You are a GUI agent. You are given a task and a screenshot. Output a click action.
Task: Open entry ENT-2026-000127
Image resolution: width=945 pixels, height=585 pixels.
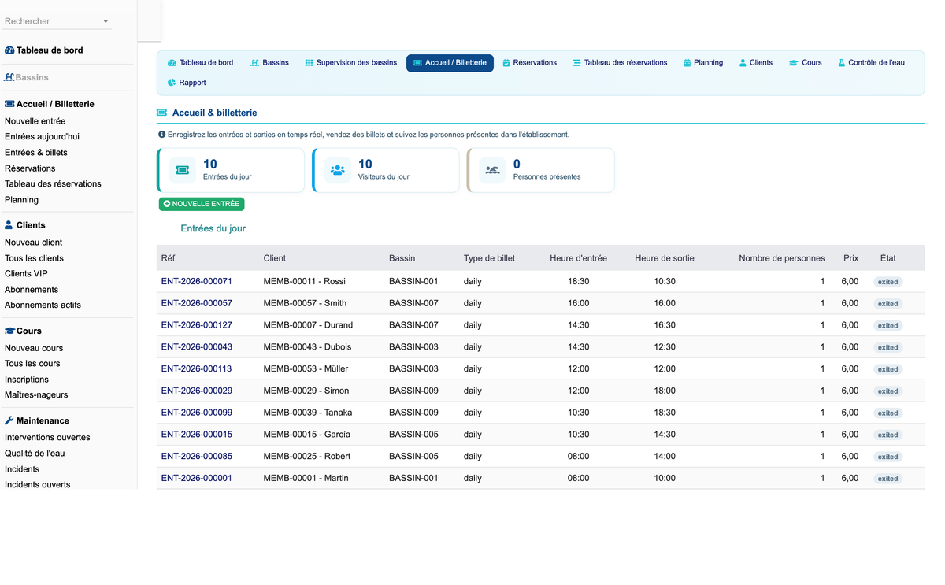click(x=197, y=325)
